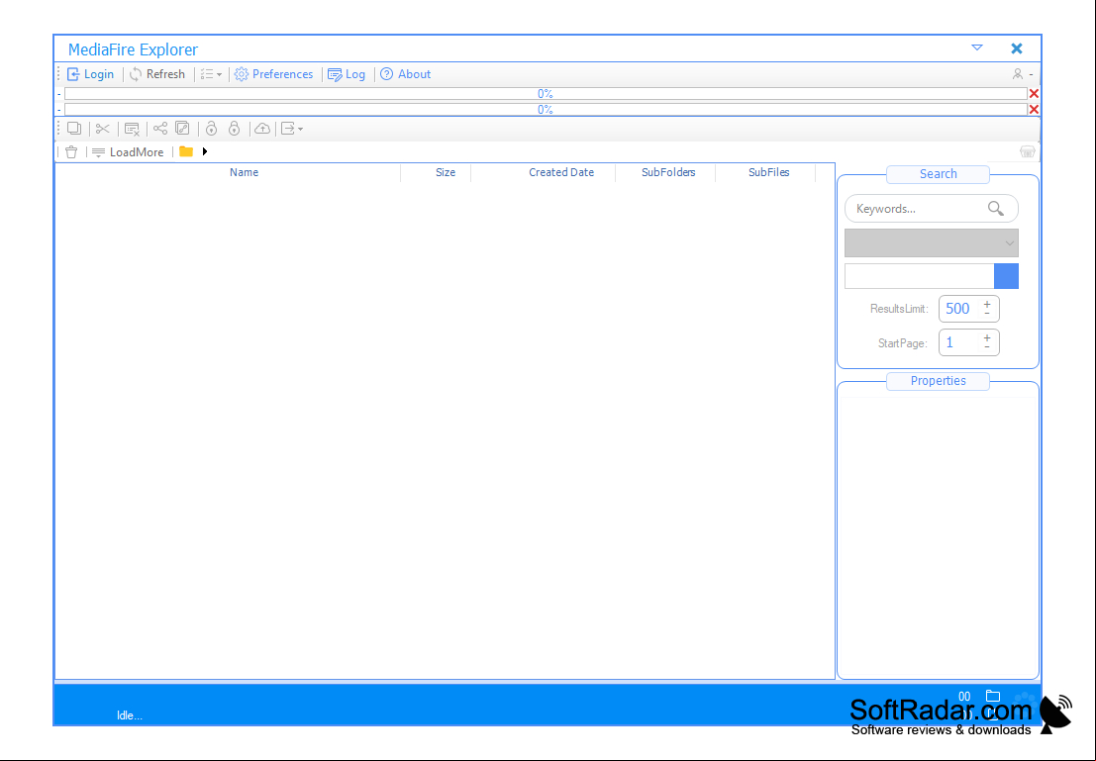Sort by the SubFolders column header
Viewport: 1096px width, 761px height.
pos(668,172)
